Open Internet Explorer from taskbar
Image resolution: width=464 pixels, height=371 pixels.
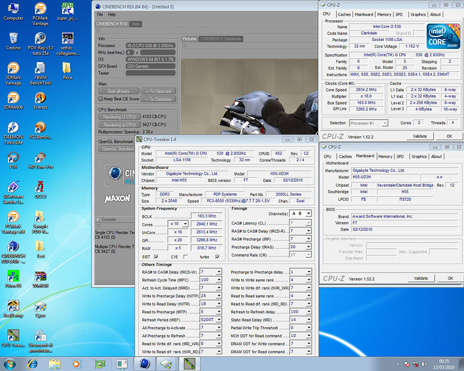coord(32,364)
